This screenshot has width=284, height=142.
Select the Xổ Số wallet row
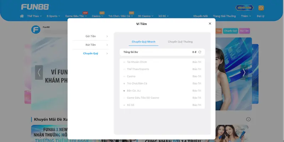tap(162, 105)
